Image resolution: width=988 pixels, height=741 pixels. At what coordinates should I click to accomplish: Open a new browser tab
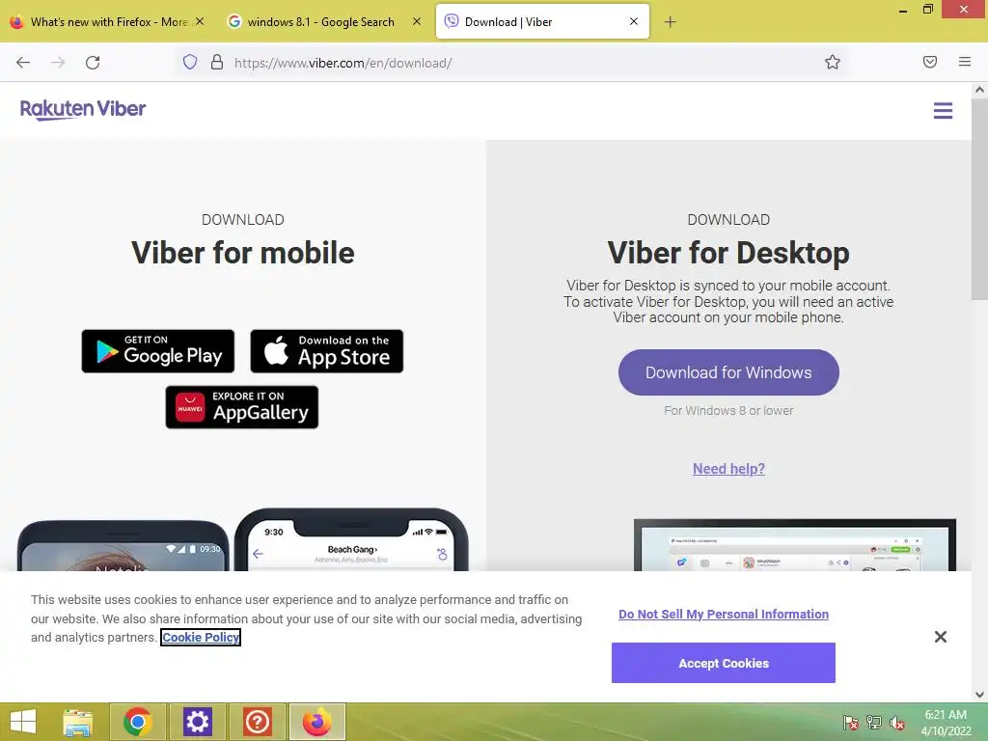pyautogui.click(x=670, y=22)
